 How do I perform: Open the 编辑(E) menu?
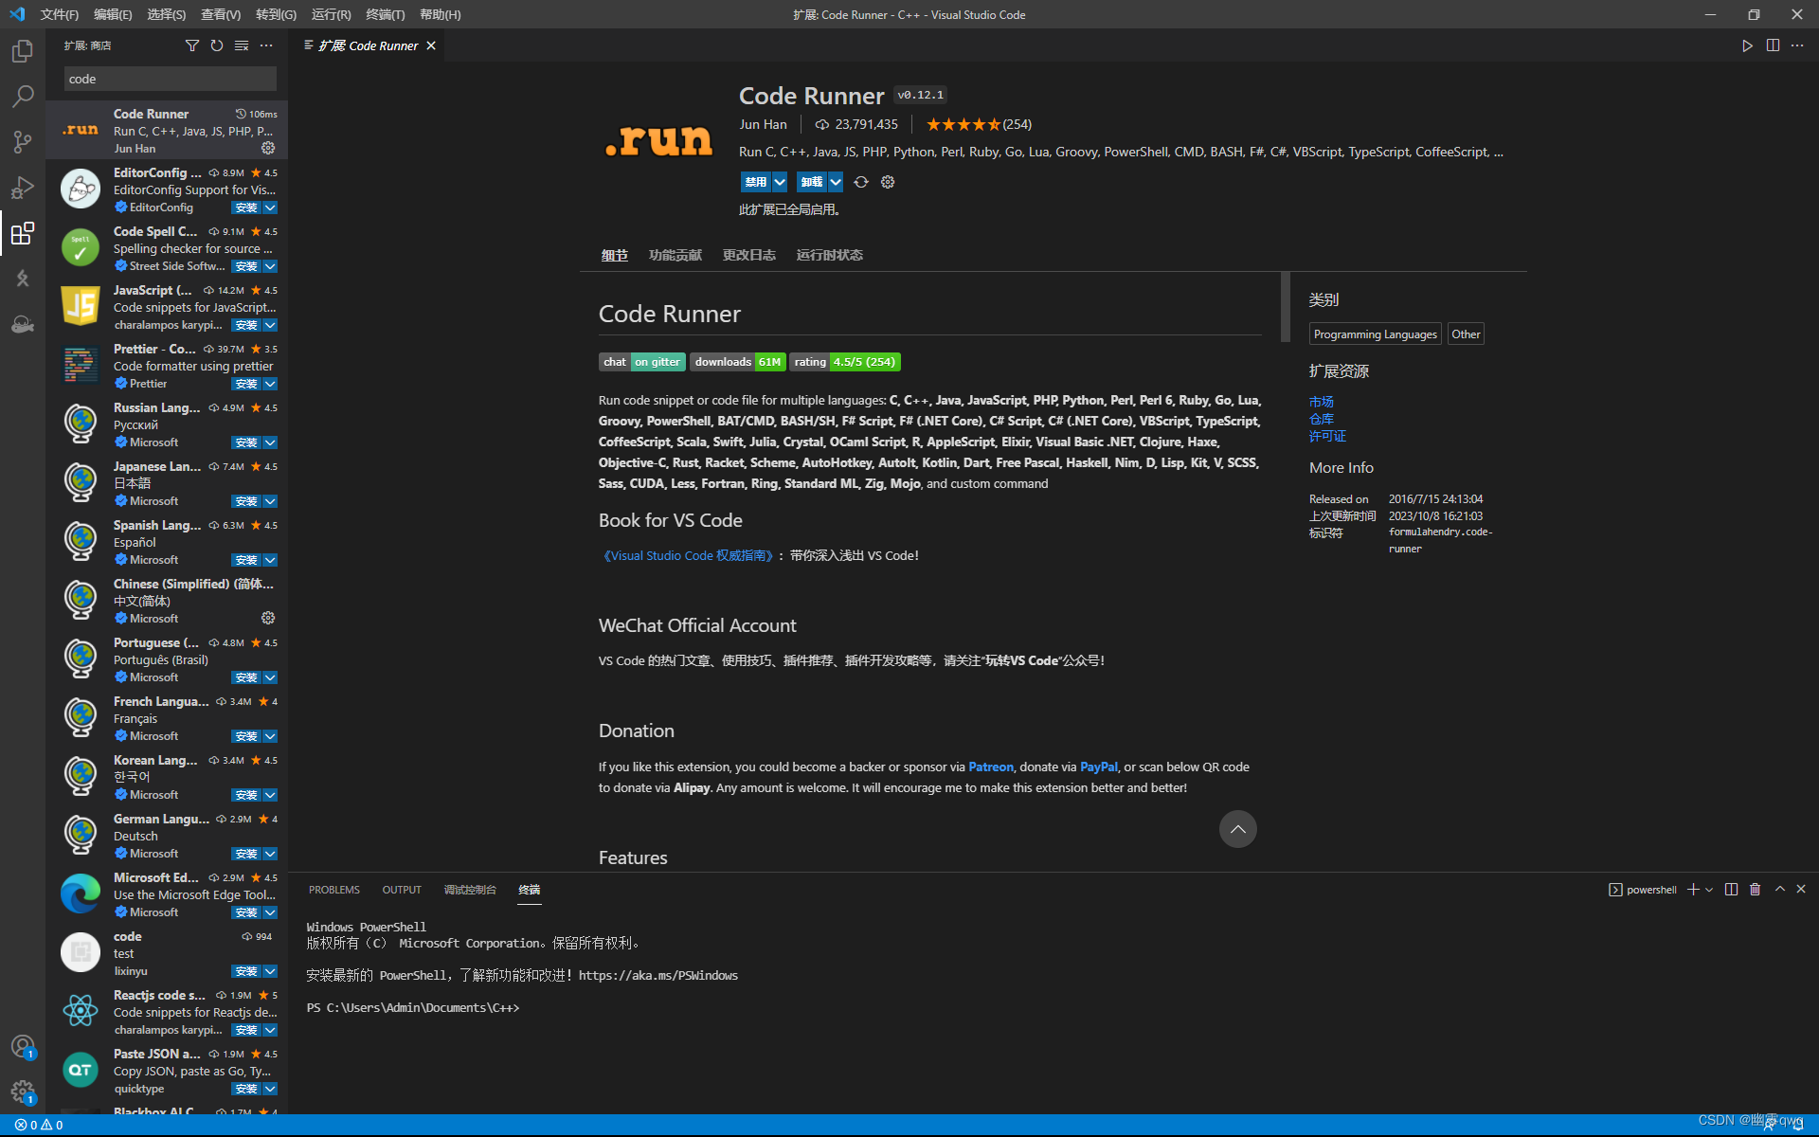(113, 14)
